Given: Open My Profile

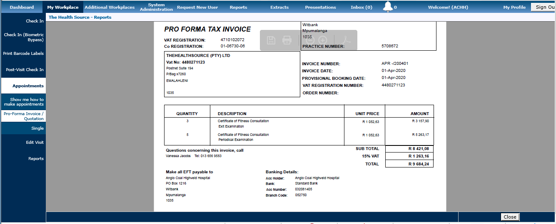Looking at the screenshot, I should click(514, 7).
